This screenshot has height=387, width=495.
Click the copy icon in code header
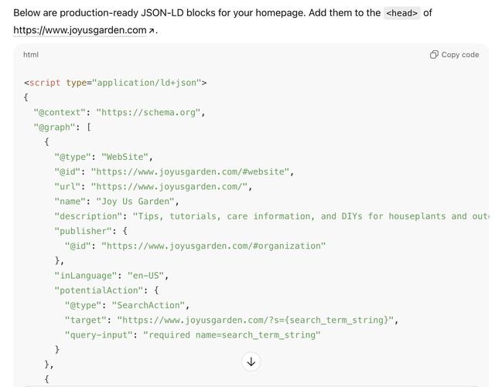435,55
